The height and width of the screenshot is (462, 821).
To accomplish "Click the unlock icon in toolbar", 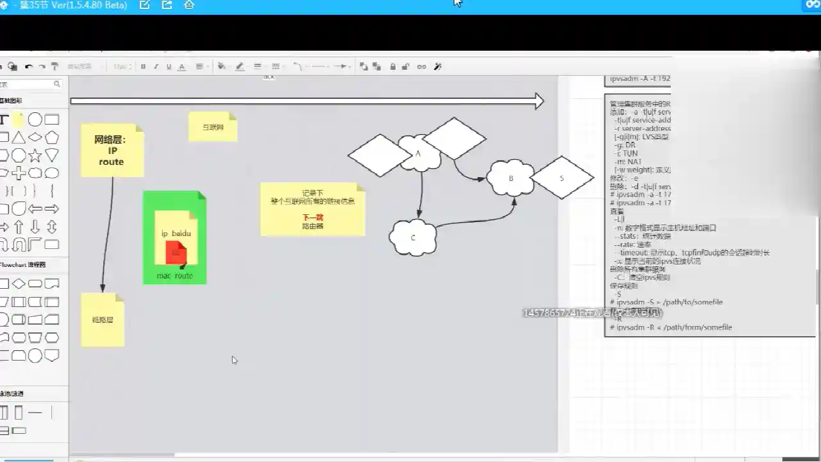I will pyautogui.click(x=407, y=67).
